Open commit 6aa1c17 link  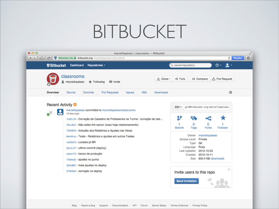coord(71,148)
